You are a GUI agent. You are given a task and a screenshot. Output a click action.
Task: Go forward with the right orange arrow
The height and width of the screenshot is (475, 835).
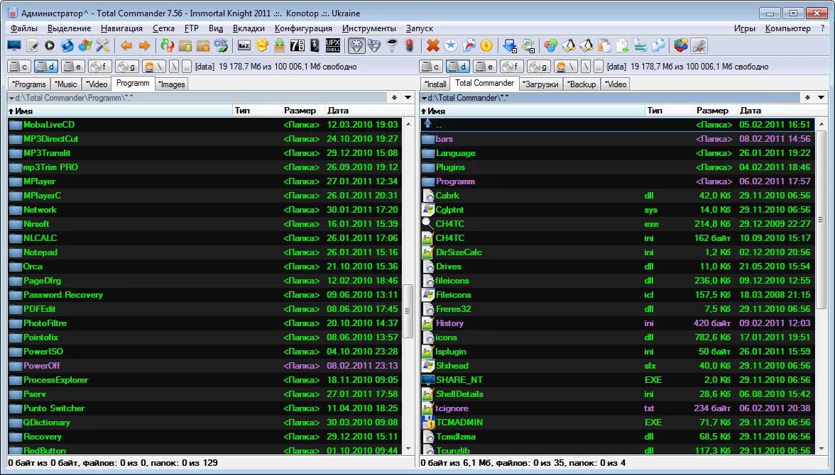click(143, 46)
